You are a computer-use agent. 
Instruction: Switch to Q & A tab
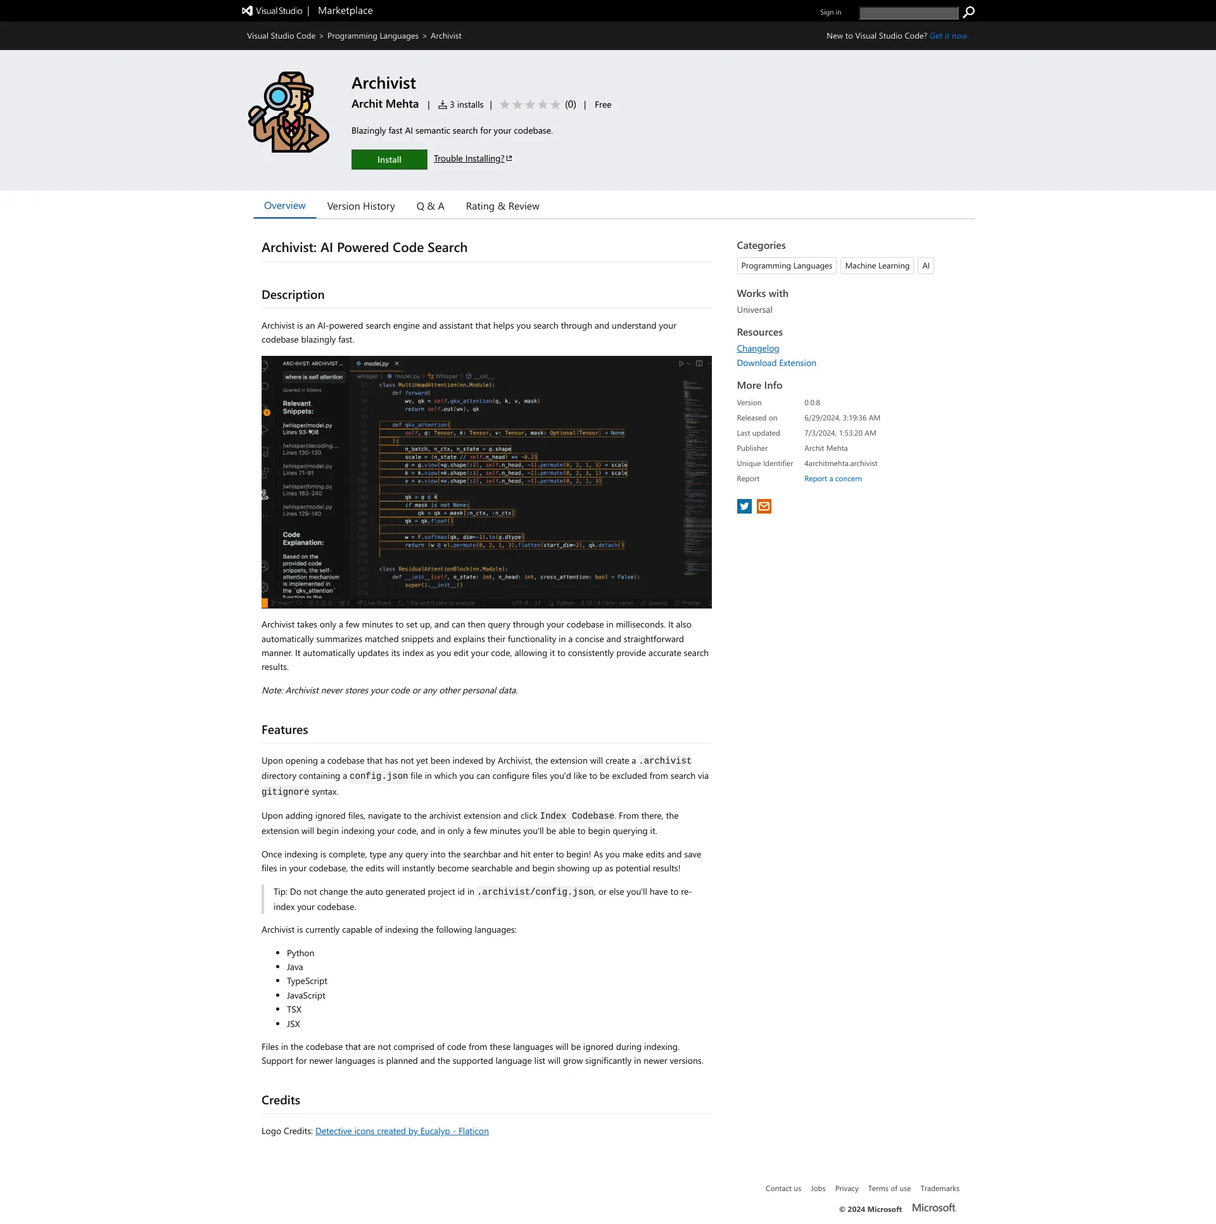pyautogui.click(x=430, y=206)
